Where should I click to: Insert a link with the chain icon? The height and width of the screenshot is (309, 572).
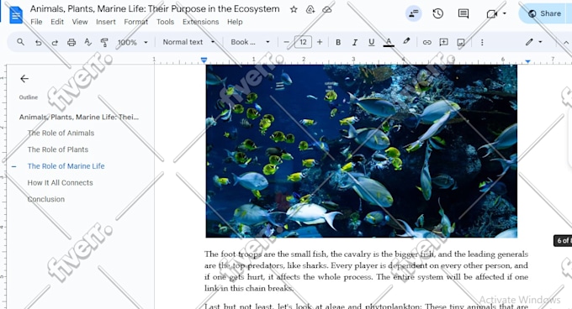point(426,43)
